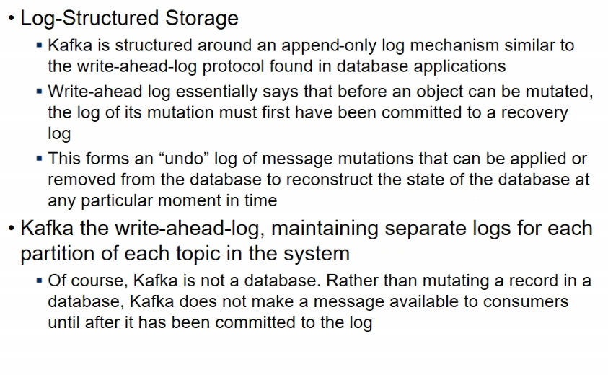This screenshot has height=375, width=608.
Task: Click the square bullet before 'This forms an'
Action: (x=39, y=159)
